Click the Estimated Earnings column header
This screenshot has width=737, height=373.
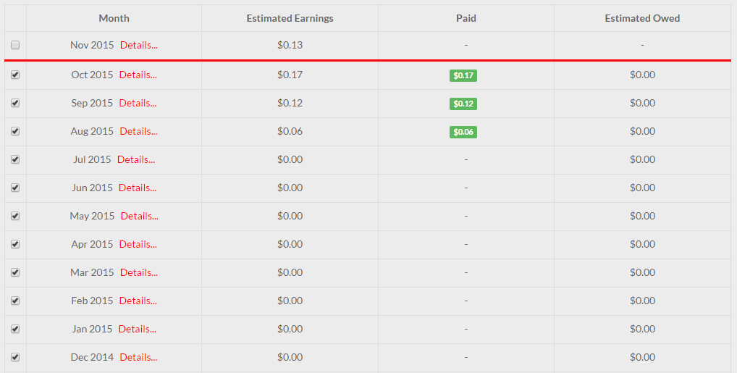[290, 18]
